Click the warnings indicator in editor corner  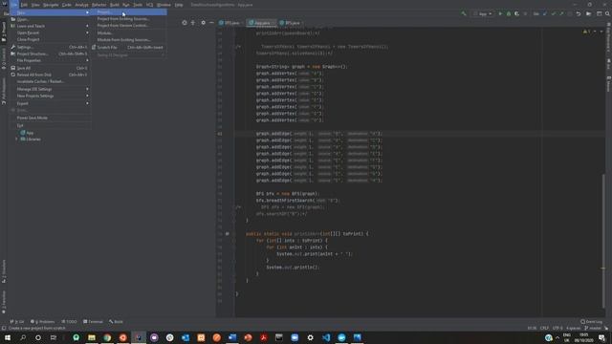click(x=586, y=32)
